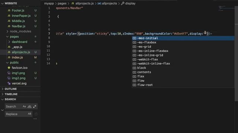Choose -webkit-inline-flex suggestion
The width and height of the screenshot is (238, 133).
[x=183, y=64]
